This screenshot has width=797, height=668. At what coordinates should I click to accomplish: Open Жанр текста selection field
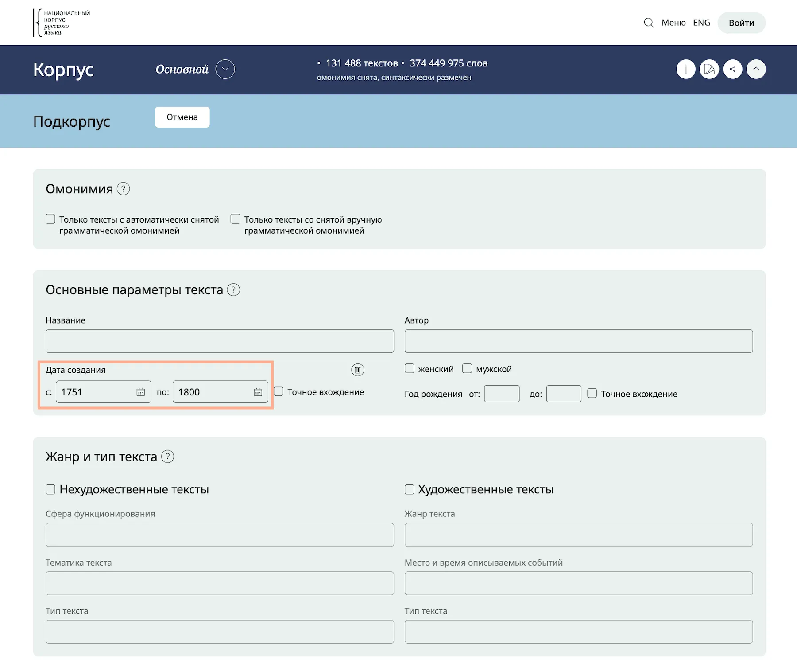tap(579, 535)
